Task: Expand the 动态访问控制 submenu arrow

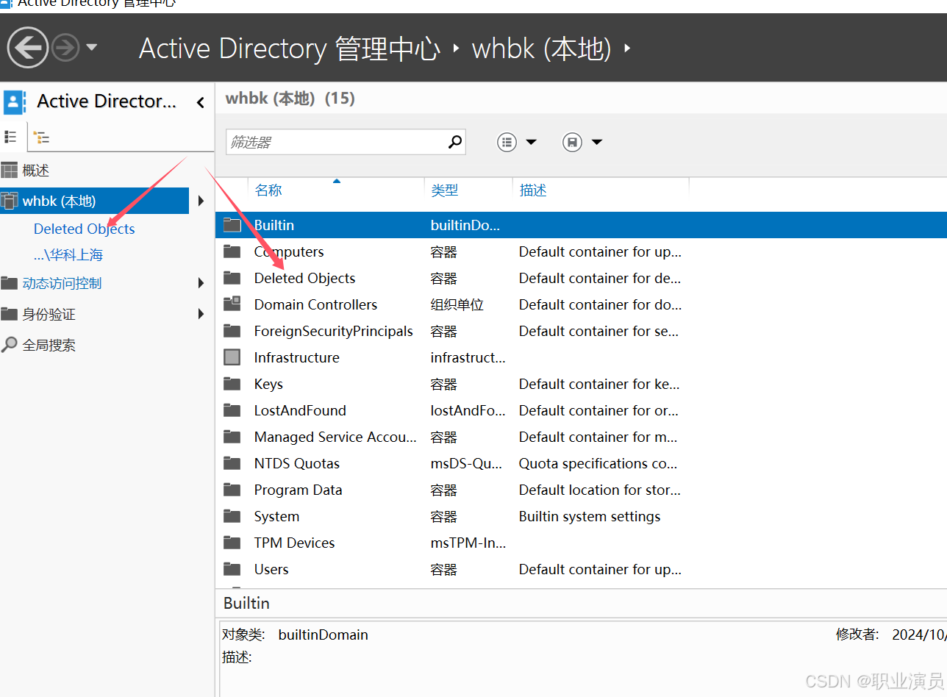Action: 201,283
